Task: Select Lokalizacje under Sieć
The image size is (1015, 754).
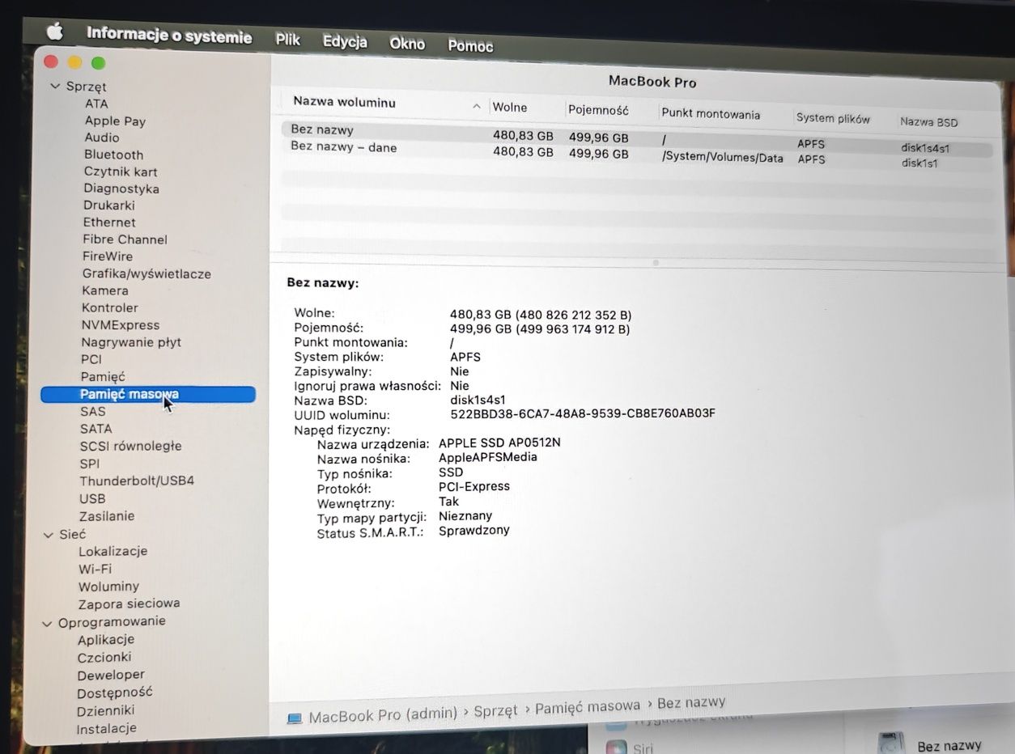Action: 113,552
